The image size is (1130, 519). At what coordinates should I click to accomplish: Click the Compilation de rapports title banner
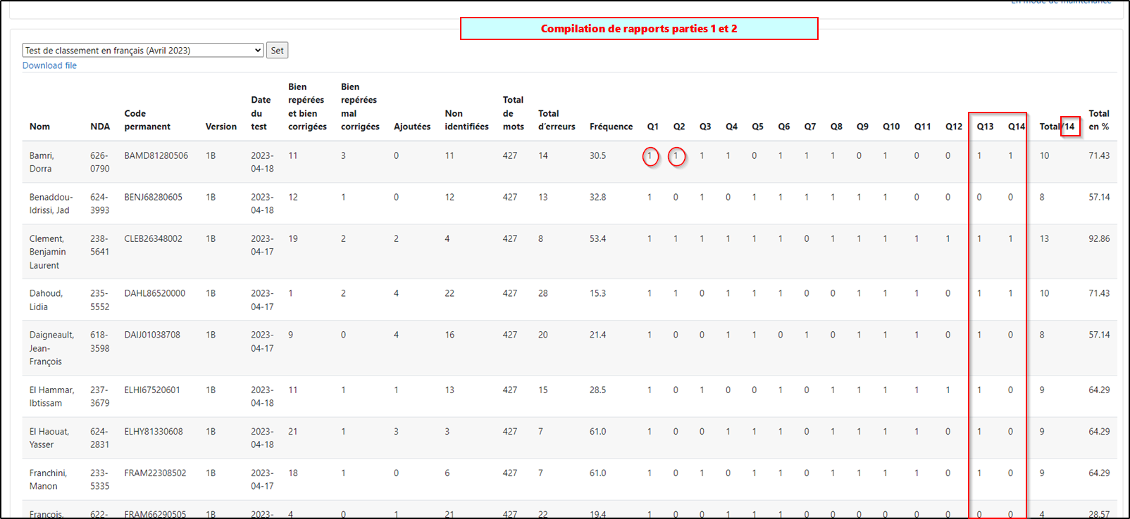pos(638,29)
